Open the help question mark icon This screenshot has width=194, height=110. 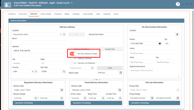pyautogui.click(x=178, y=4)
